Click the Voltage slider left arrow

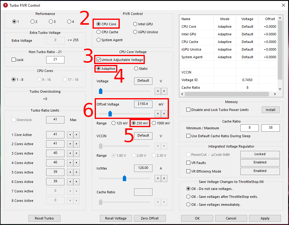(158, 91)
